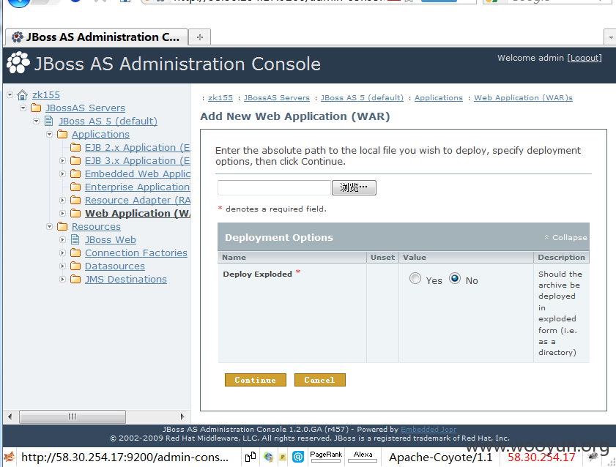Click the Resource Adapter folder icon

click(x=75, y=200)
